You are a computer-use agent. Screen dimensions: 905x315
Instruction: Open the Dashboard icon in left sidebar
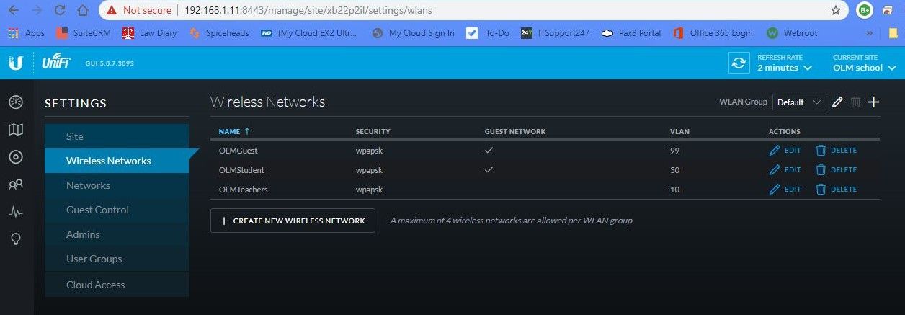click(x=16, y=102)
